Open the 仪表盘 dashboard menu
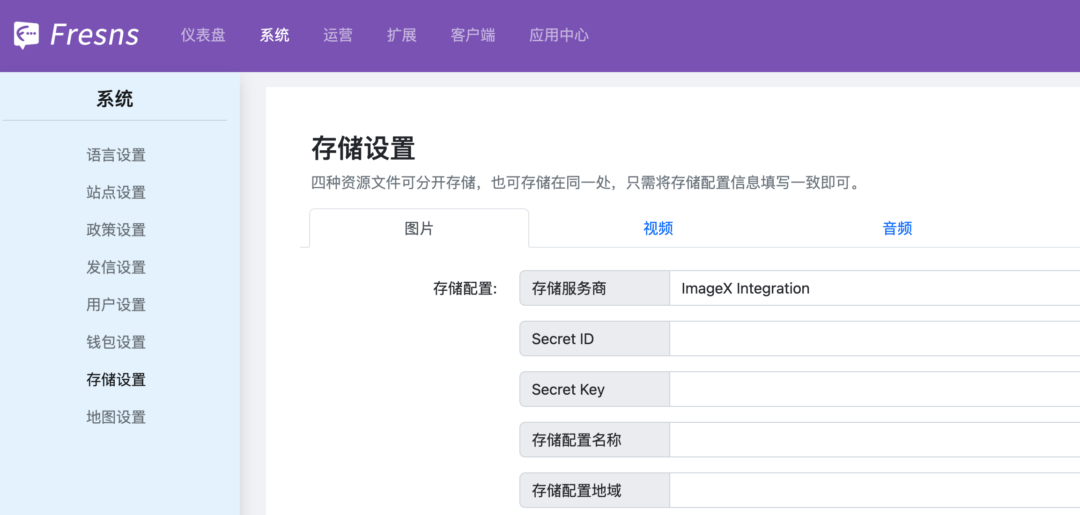This screenshot has height=515, width=1080. 203,35
